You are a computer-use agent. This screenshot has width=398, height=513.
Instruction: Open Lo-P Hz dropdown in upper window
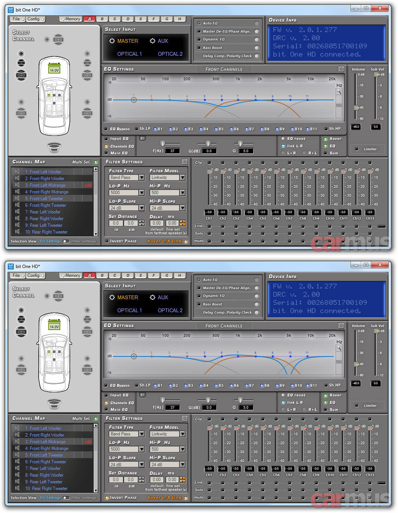click(141, 193)
